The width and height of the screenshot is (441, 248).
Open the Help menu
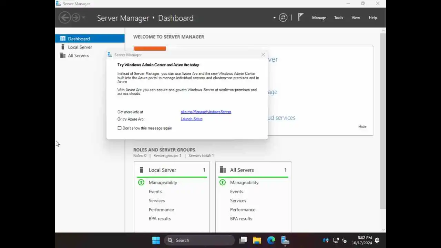click(x=373, y=18)
